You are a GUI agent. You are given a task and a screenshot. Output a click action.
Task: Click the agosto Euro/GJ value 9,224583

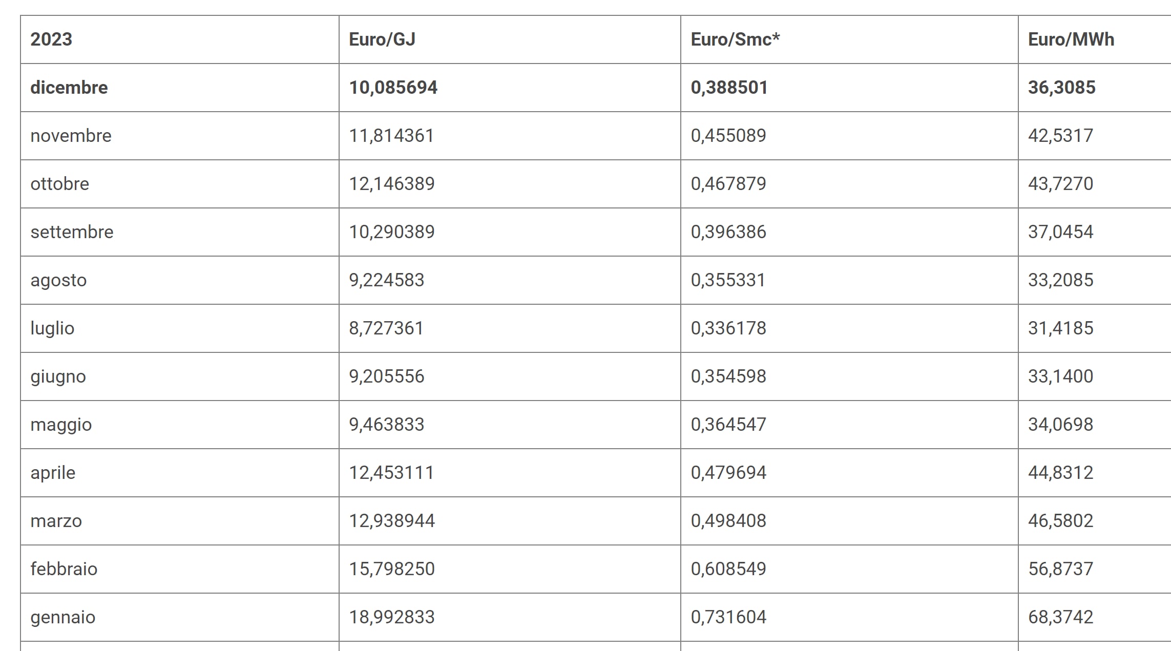tap(387, 280)
